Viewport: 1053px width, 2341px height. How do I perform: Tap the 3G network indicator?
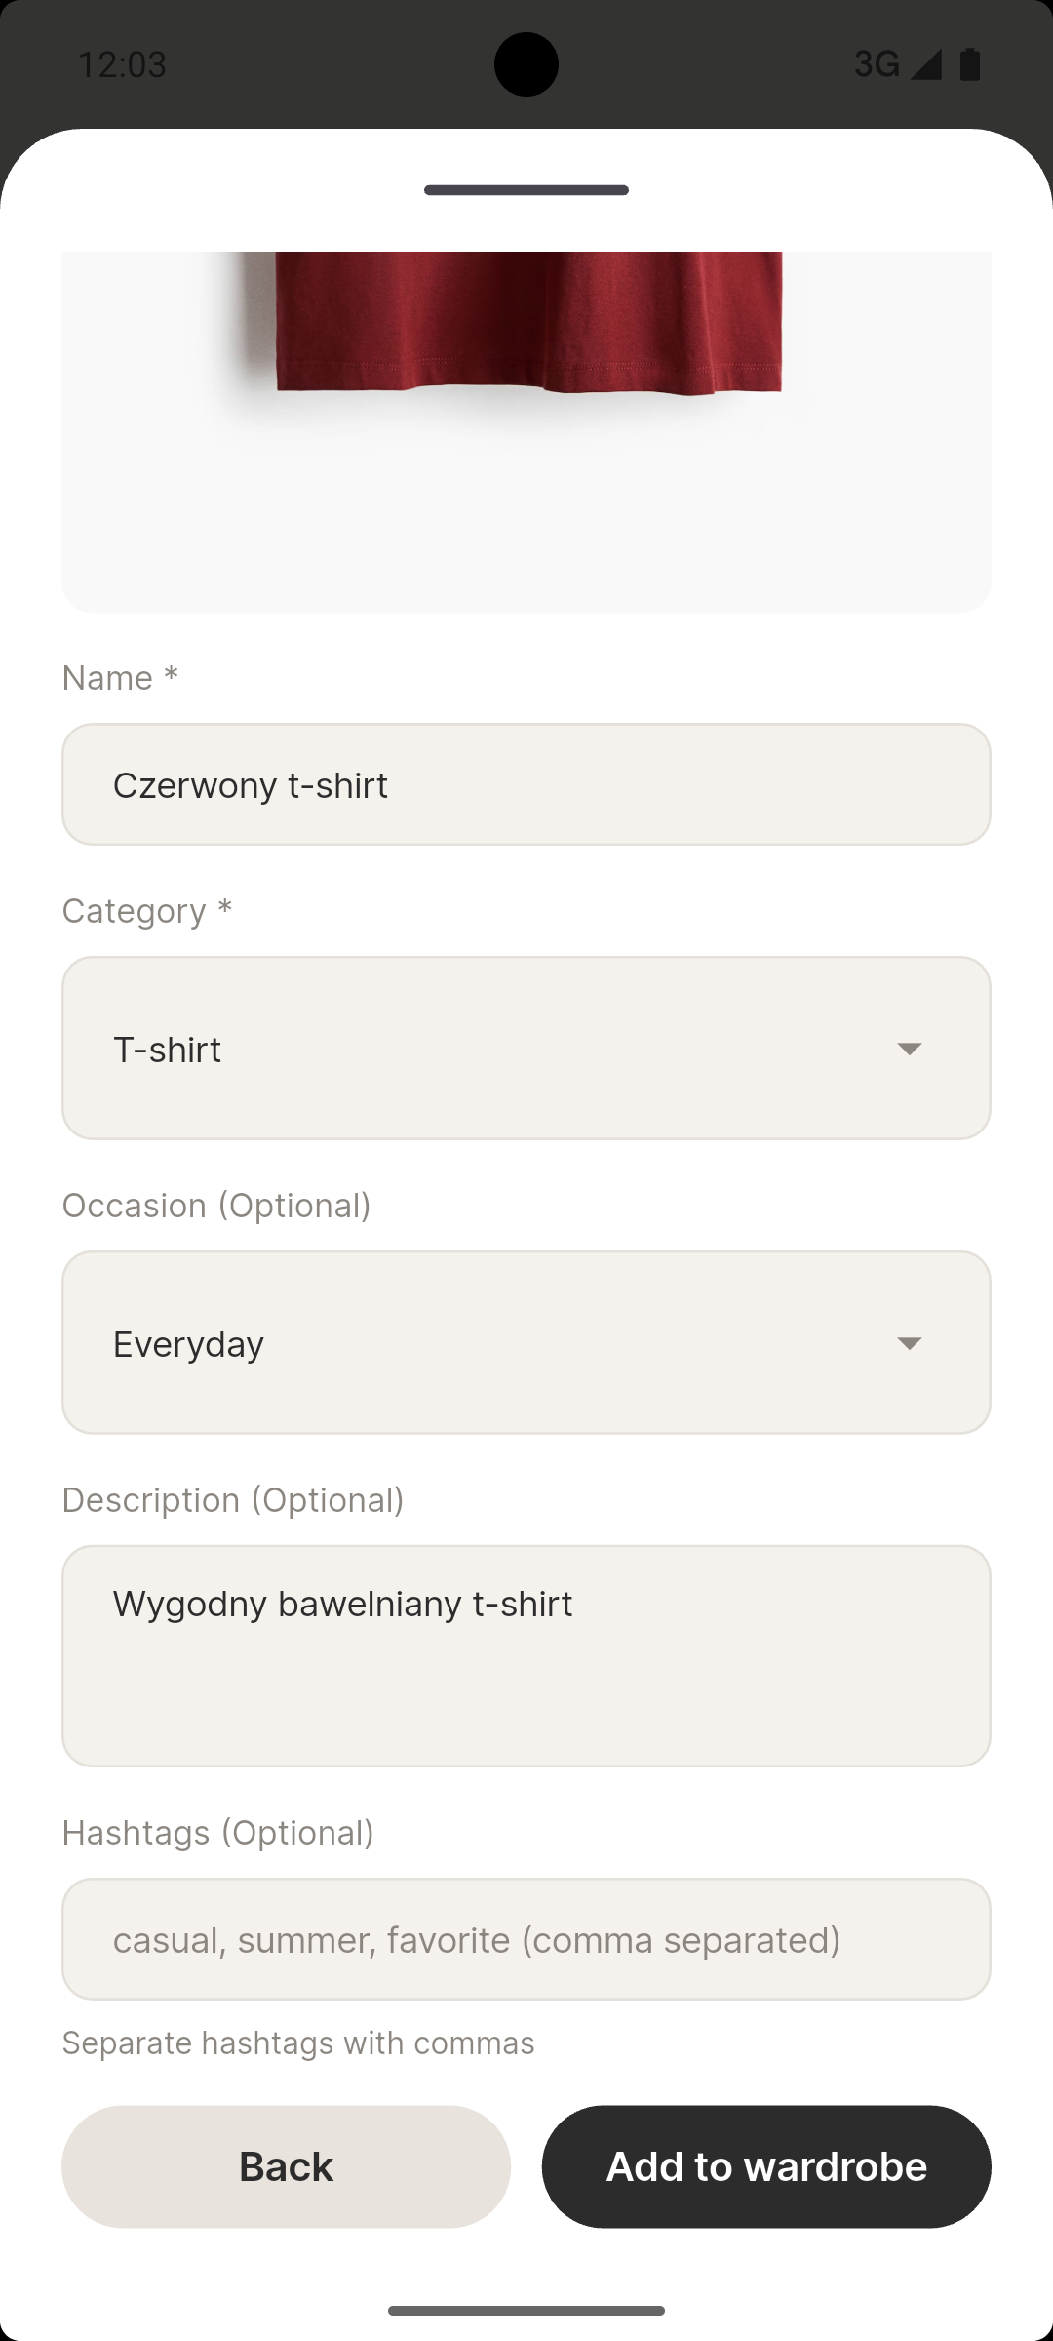[877, 64]
